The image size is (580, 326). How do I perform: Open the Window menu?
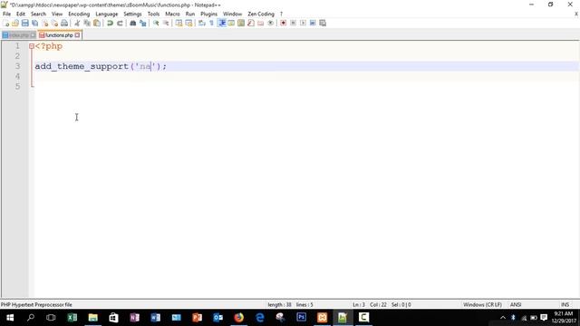232,14
